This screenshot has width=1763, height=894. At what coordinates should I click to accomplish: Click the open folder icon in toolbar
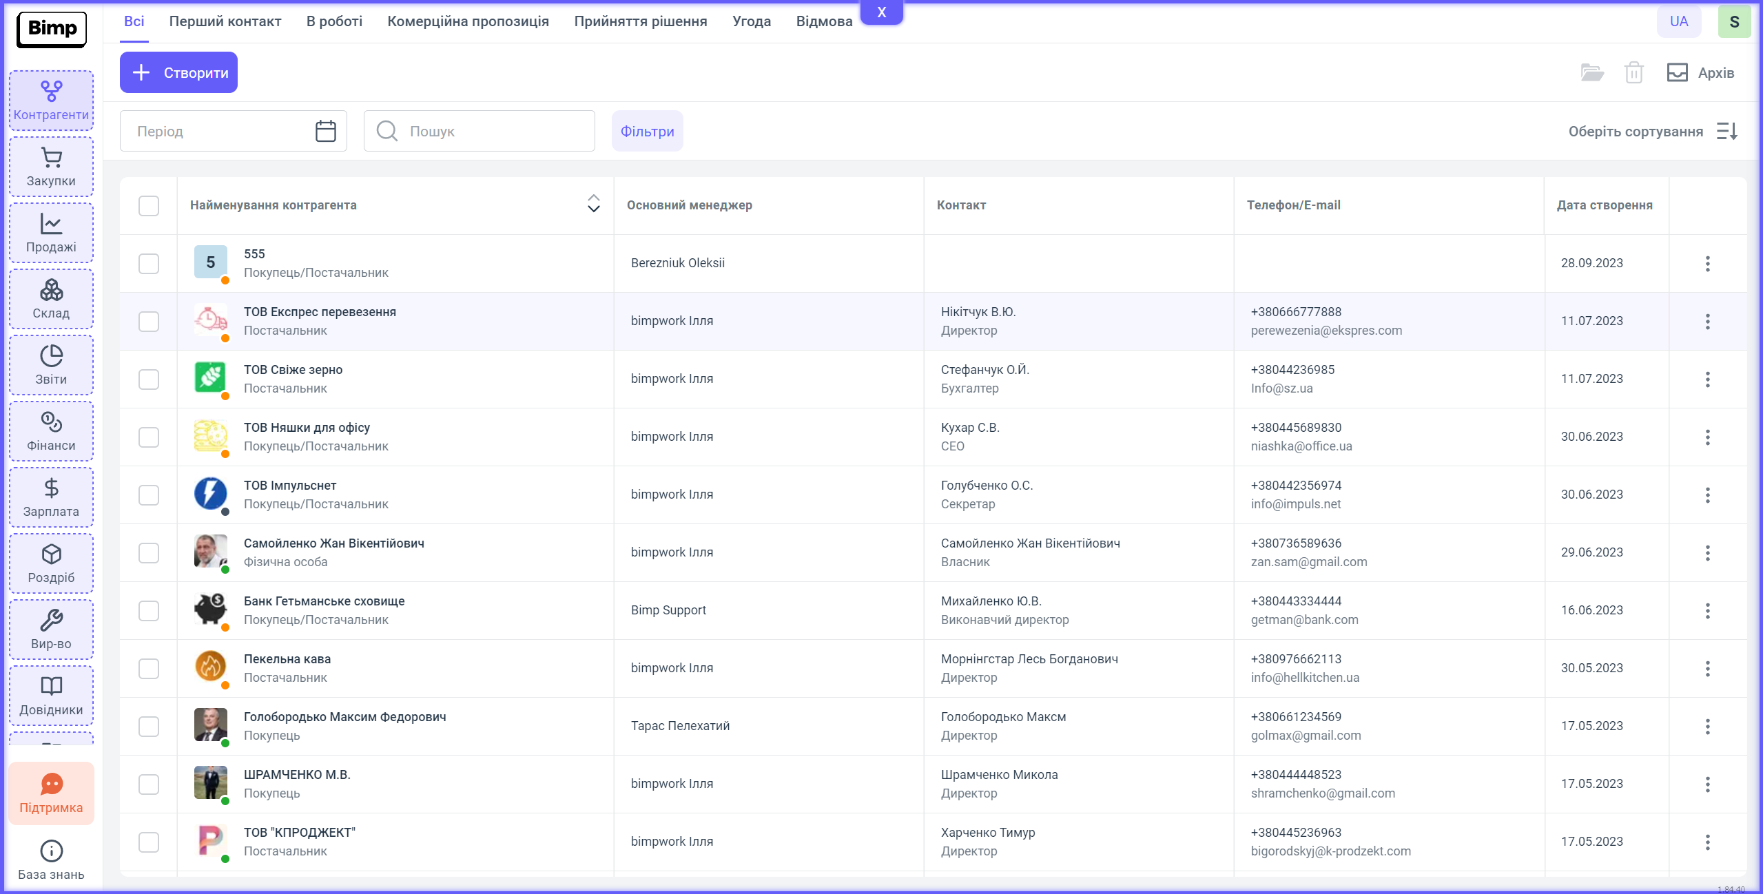coord(1591,72)
